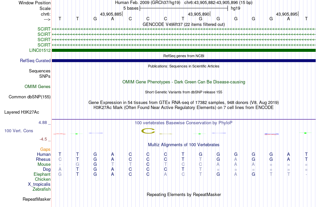Image resolution: width=316 pixels, height=207 pixels.
Task: Select the Rhesus alignment row label
Action: [43, 159]
